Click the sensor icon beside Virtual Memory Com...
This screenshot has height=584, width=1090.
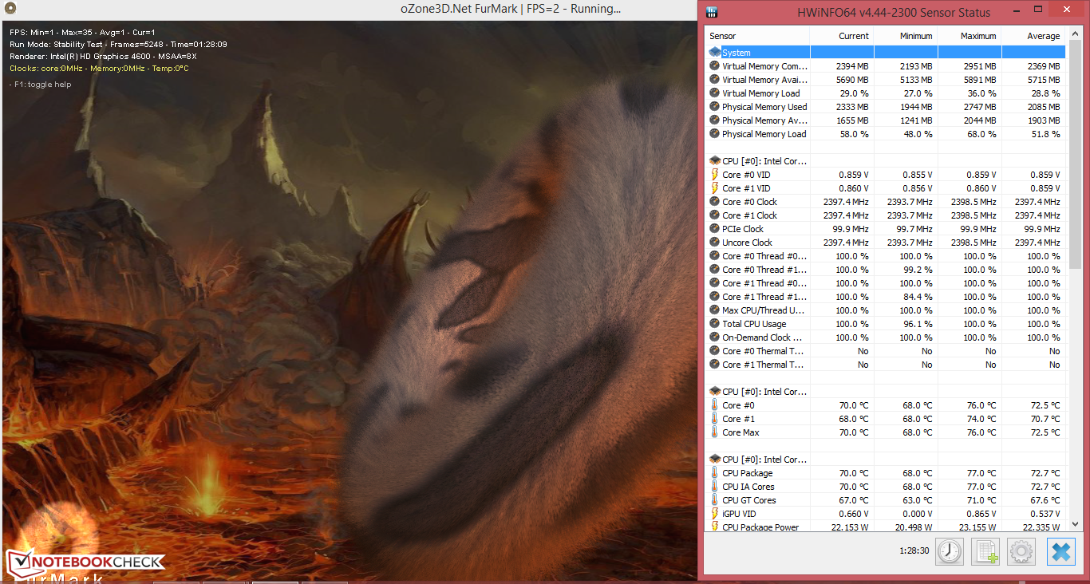714,66
